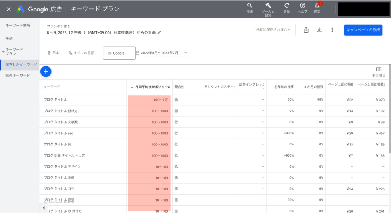
Task: Edit the plan name with pencil icon
Action: 159,33
